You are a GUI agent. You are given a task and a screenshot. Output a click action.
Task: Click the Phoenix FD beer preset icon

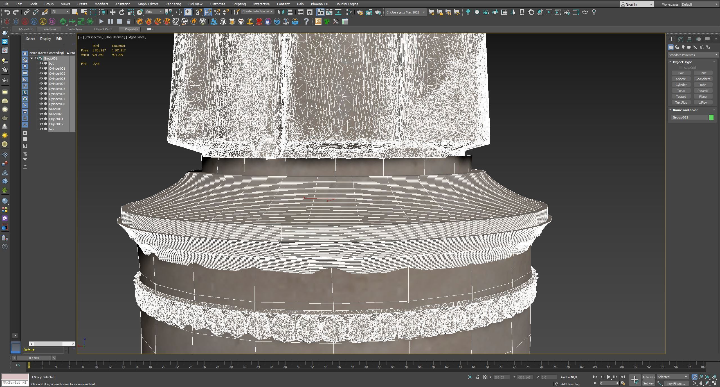click(x=232, y=21)
